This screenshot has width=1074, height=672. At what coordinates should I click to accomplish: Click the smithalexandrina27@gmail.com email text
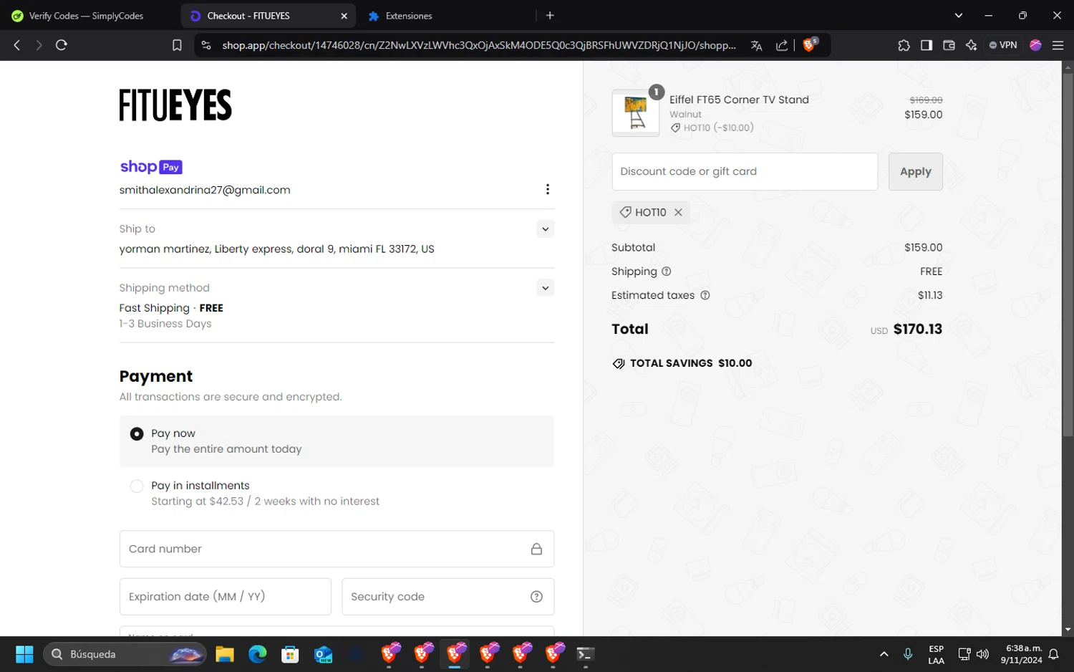pyautogui.click(x=205, y=190)
